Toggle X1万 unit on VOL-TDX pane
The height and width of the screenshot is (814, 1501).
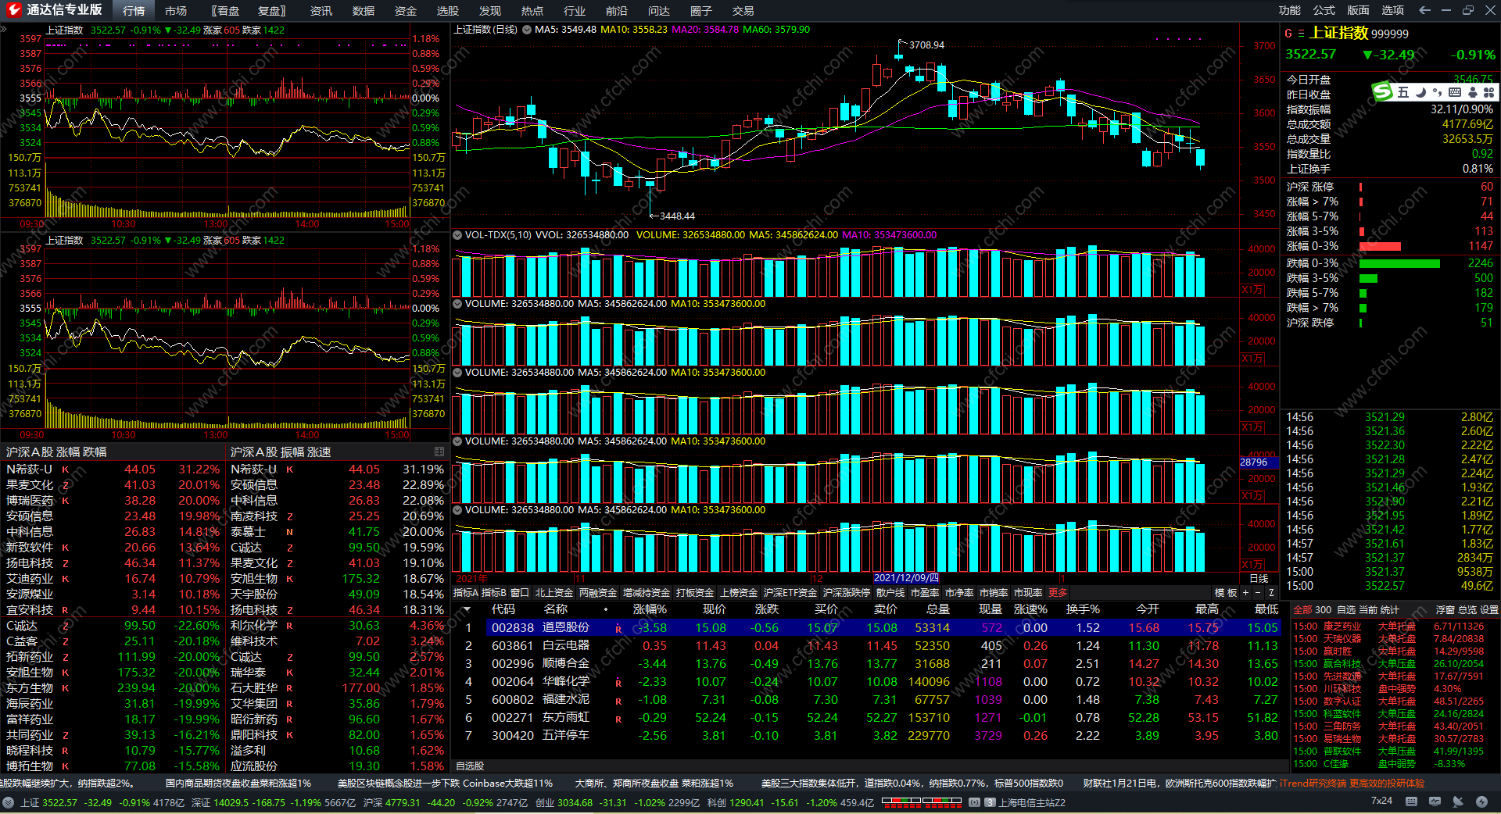click(x=1252, y=290)
